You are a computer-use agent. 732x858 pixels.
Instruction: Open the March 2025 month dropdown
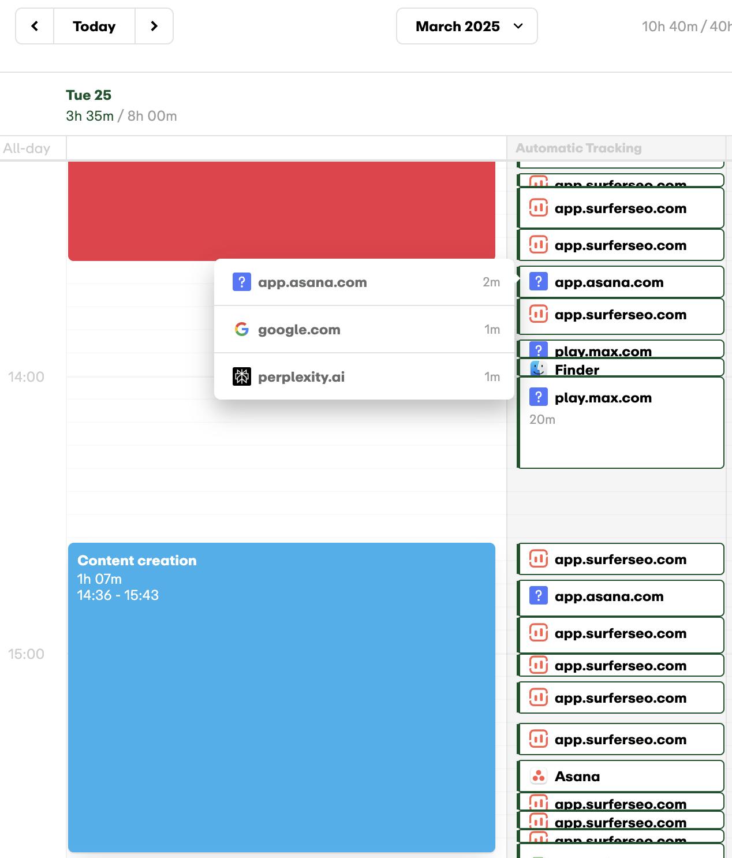pyautogui.click(x=466, y=26)
